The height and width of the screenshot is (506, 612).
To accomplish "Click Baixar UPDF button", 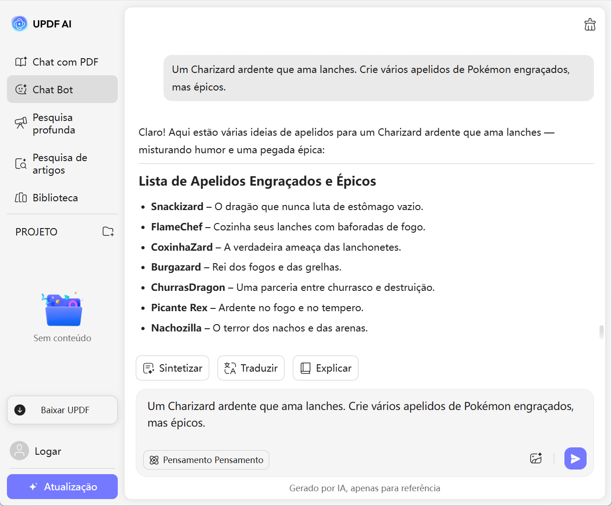I will tap(62, 410).
